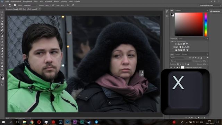This screenshot has height=125, width=222.
Task: Select the Eraser tool
Action: click(2, 42)
